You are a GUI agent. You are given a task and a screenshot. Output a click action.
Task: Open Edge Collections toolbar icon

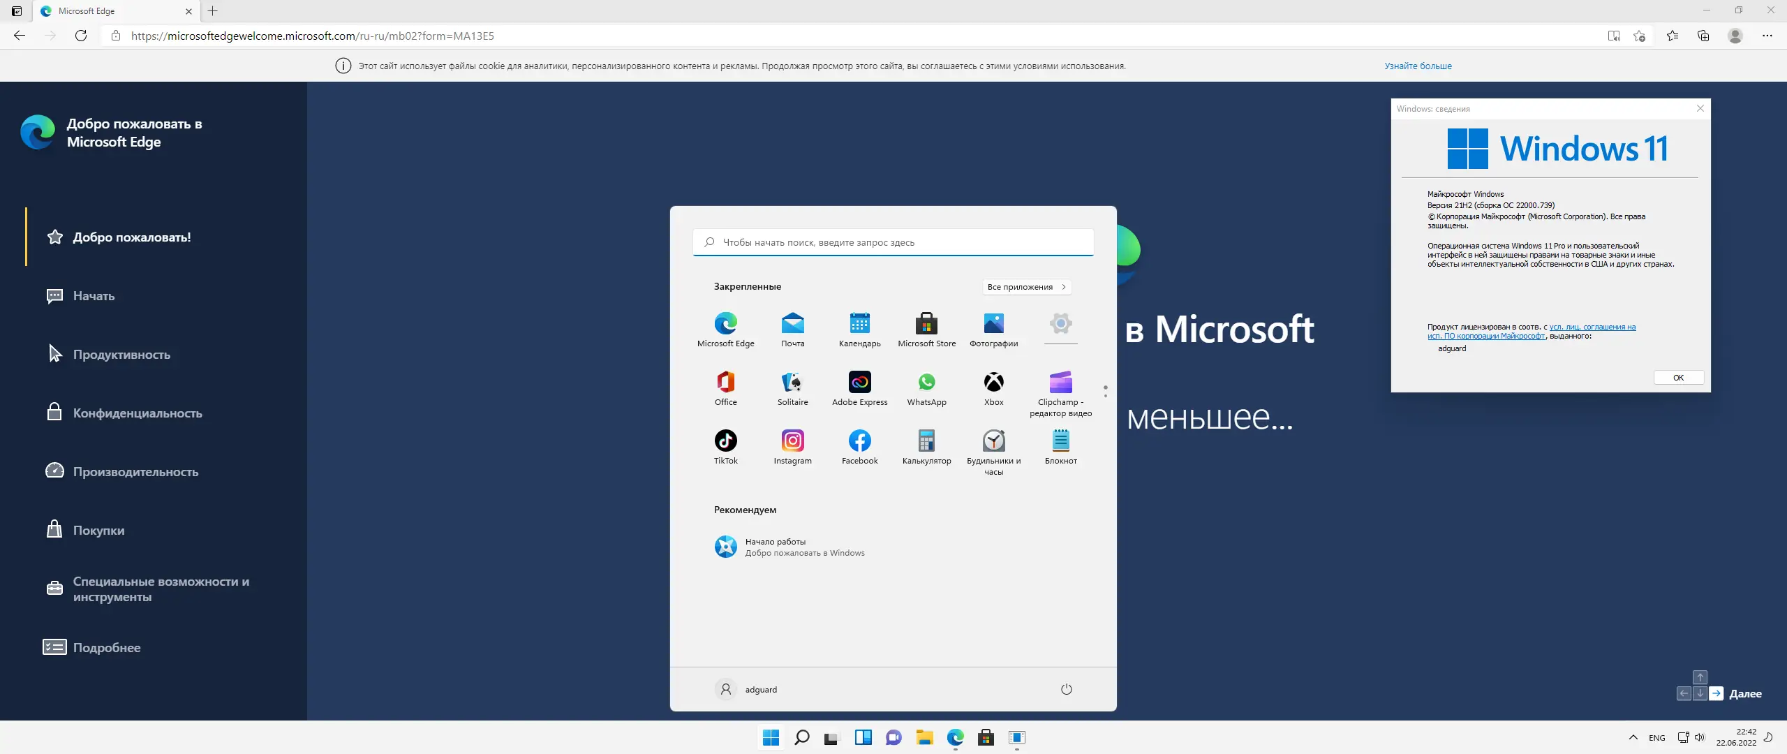(1703, 36)
